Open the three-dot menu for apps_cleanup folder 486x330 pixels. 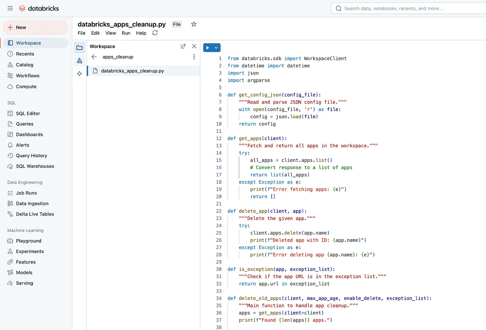click(x=194, y=57)
